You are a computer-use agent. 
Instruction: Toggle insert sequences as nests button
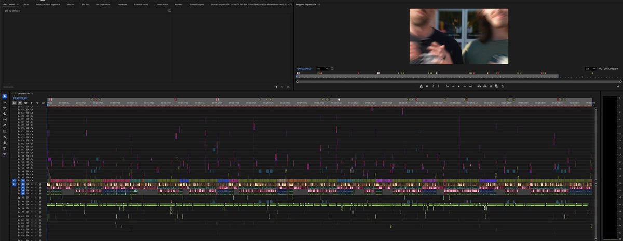tap(14, 103)
